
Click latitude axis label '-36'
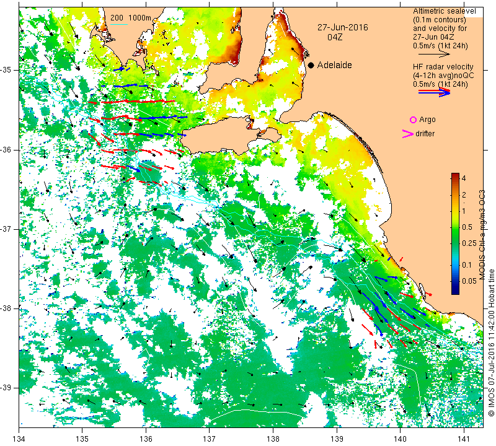pyautogui.click(x=6, y=149)
